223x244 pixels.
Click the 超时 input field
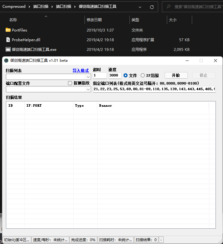tap(100, 76)
